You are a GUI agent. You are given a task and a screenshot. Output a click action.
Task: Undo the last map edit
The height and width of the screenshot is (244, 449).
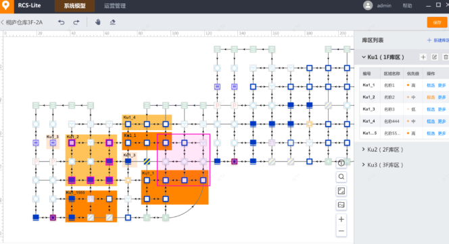61,22
